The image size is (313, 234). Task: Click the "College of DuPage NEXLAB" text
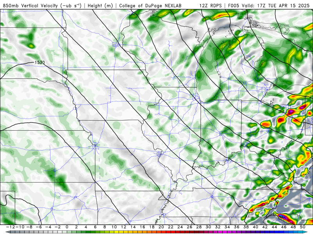point(150,6)
